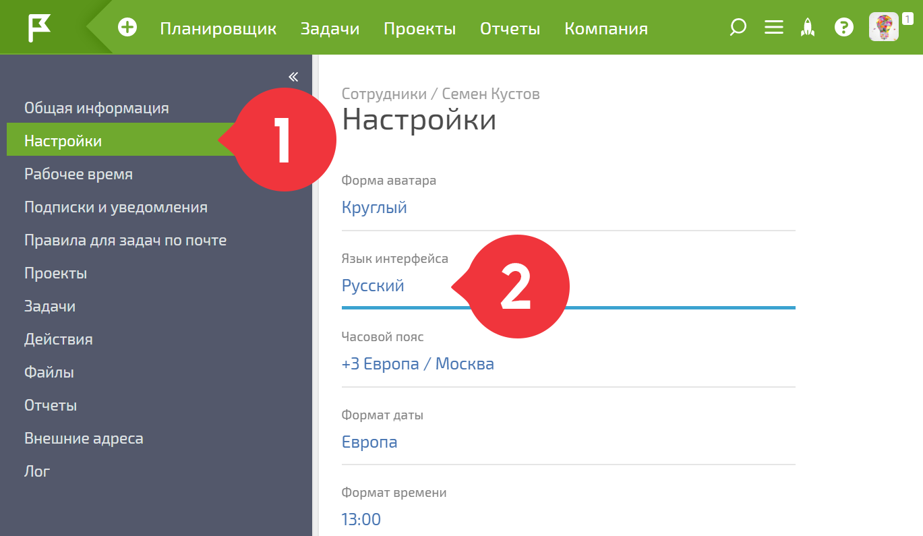Open the user avatar in header
This screenshot has height=536, width=923.
884,28
